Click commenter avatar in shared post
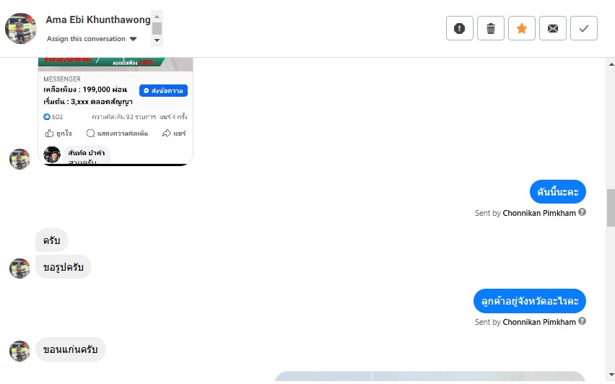 point(52,154)
